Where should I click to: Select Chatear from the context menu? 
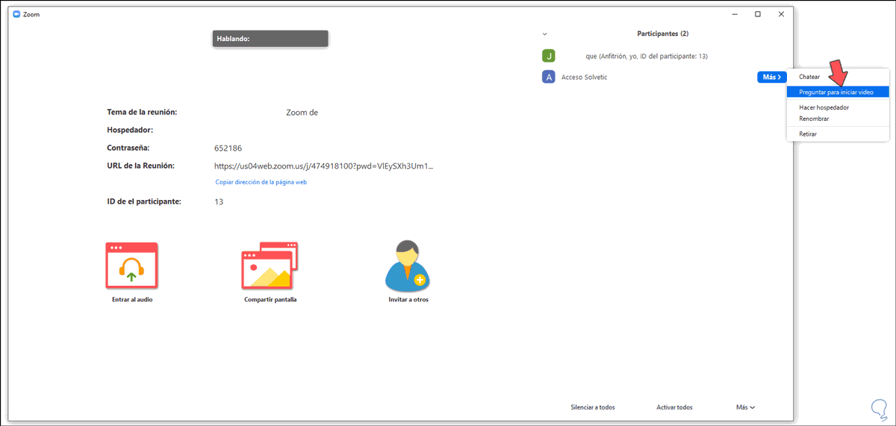pyautogui.click(x=809, y=77)
